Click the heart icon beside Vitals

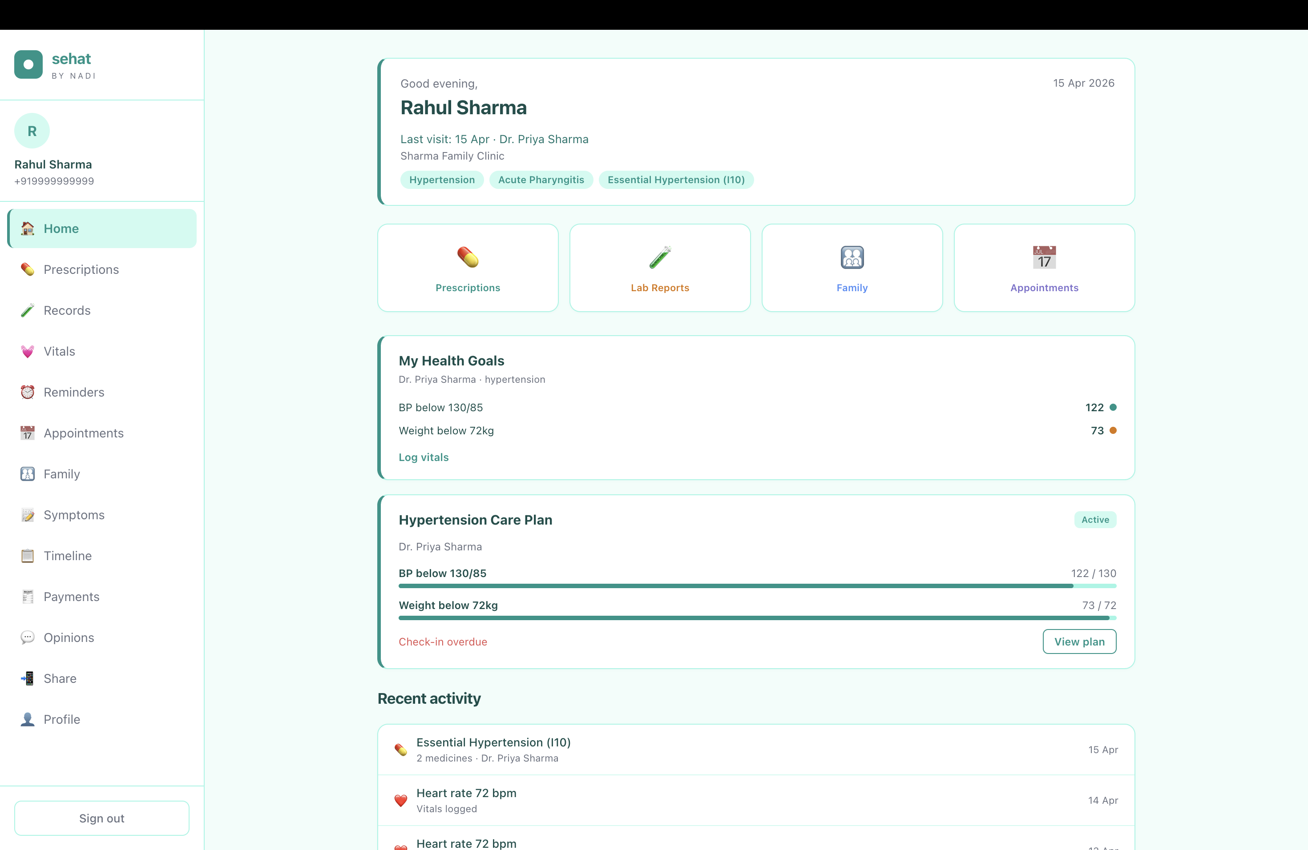point(28,351)
